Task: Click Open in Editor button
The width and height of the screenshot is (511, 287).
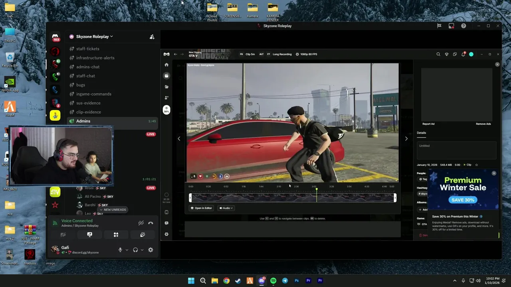Action: click(201, 208)
